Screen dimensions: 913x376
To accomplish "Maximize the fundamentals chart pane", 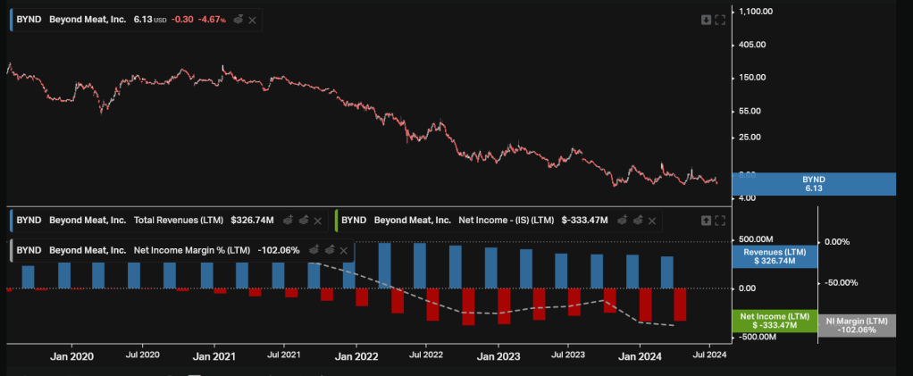I will (x=720, y=220).
